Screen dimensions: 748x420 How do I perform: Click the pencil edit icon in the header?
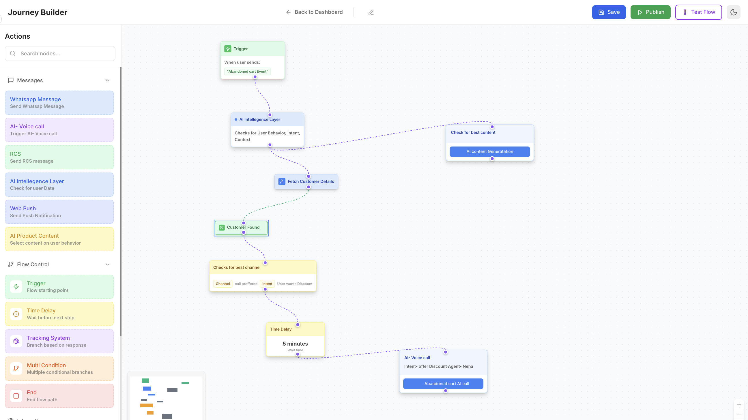pos(371,12)
